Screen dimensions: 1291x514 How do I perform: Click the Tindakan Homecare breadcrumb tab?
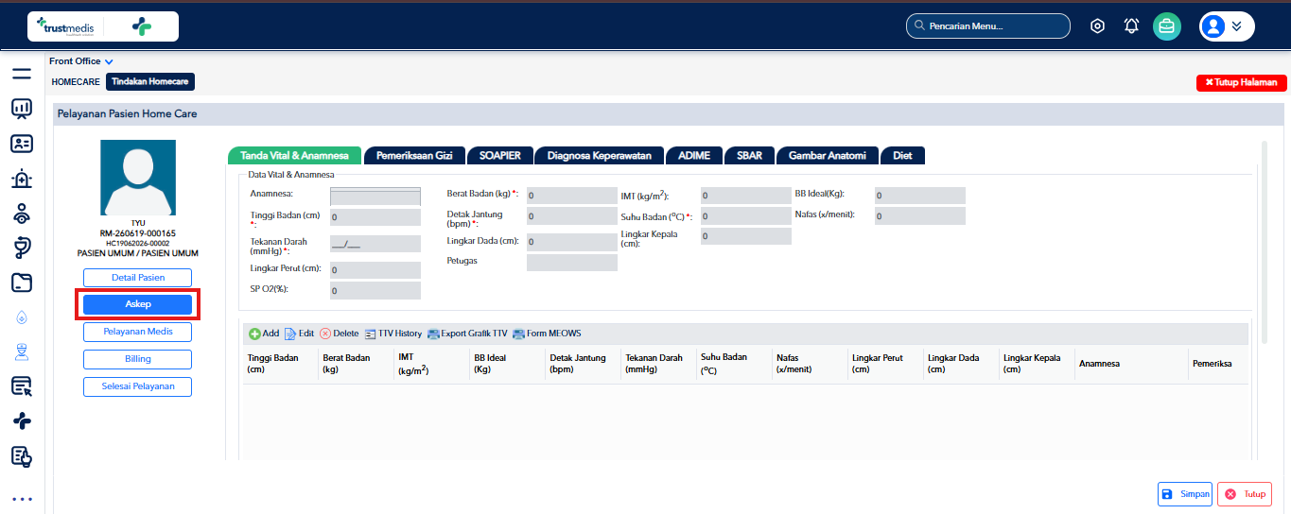pos(150,82)
